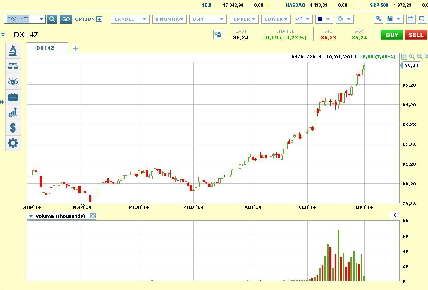Click the balance scales icon in sidebar
The image size is (428, 290).
13,66
